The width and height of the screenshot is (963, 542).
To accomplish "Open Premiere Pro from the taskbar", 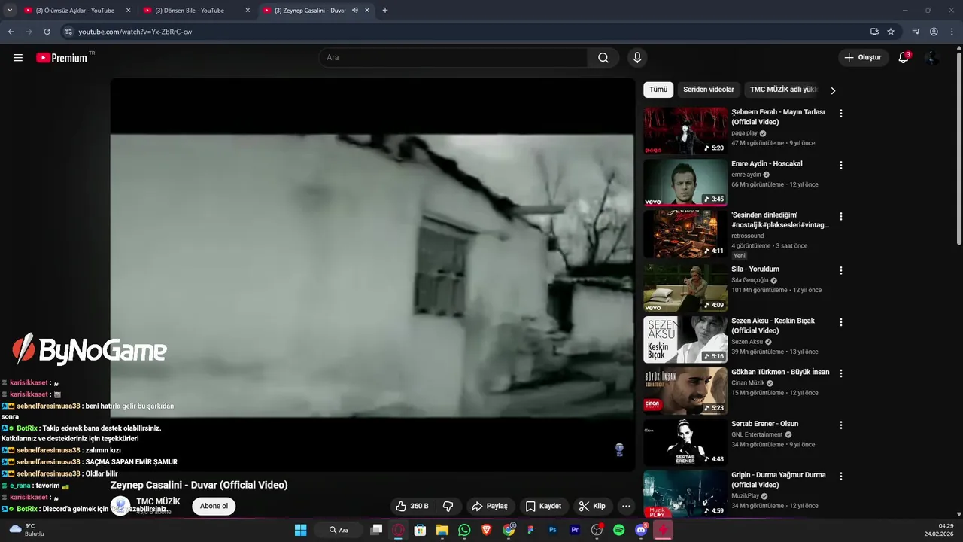I will tap(575, 530).
